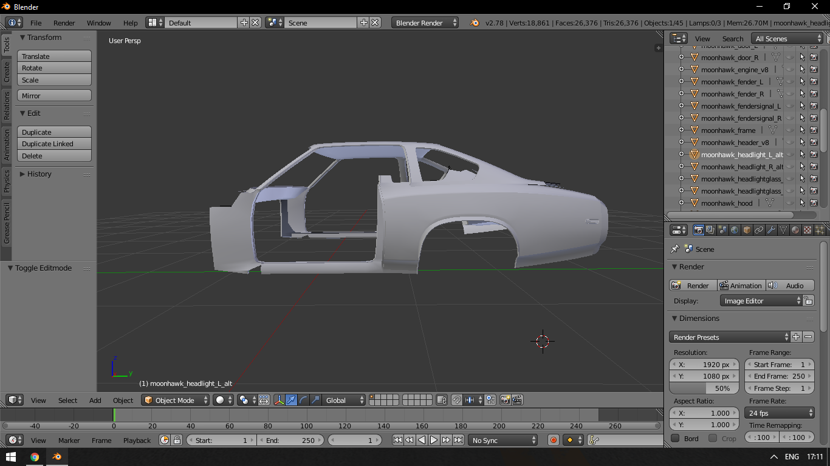Toggle the timeline auto-keyframe record button

click(x=553, y=440)
